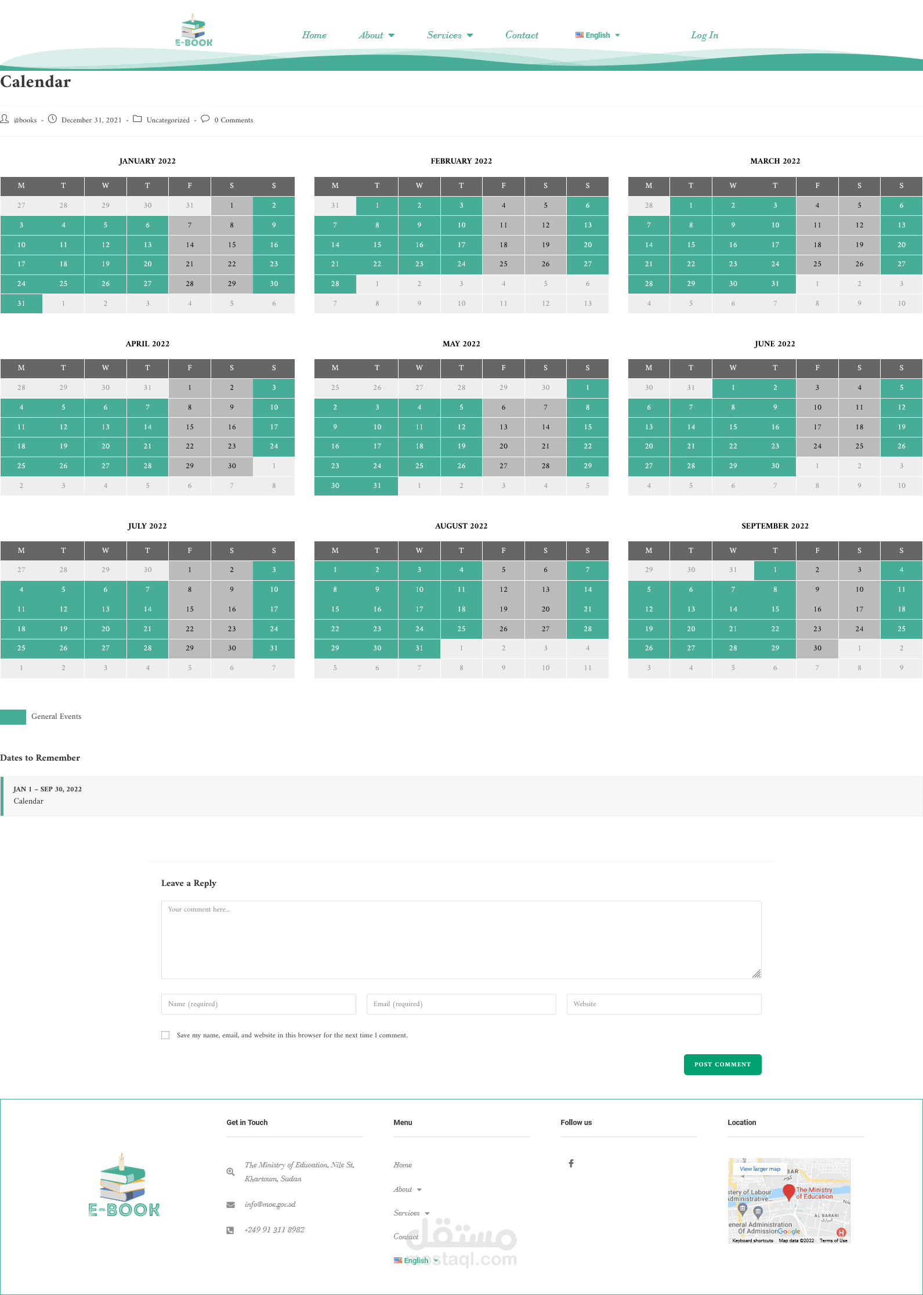Select day 26 in the June 2022 calendar
The width and height of the screenshot is (923, 1295).
click(x=902, y=446)
